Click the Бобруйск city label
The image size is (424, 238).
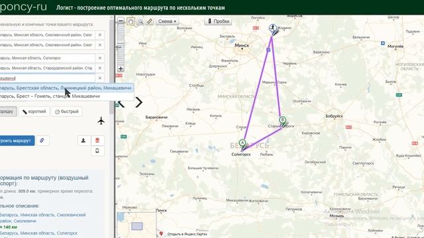[334, 116]
